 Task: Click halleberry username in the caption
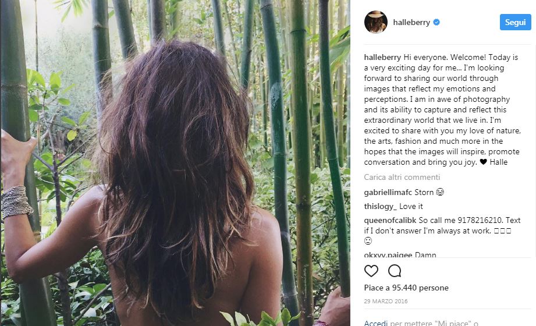[x=382, y=58]
